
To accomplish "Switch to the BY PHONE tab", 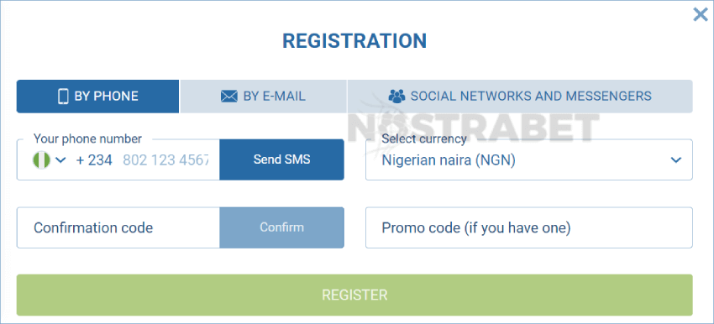I will (x=98, y=97).
